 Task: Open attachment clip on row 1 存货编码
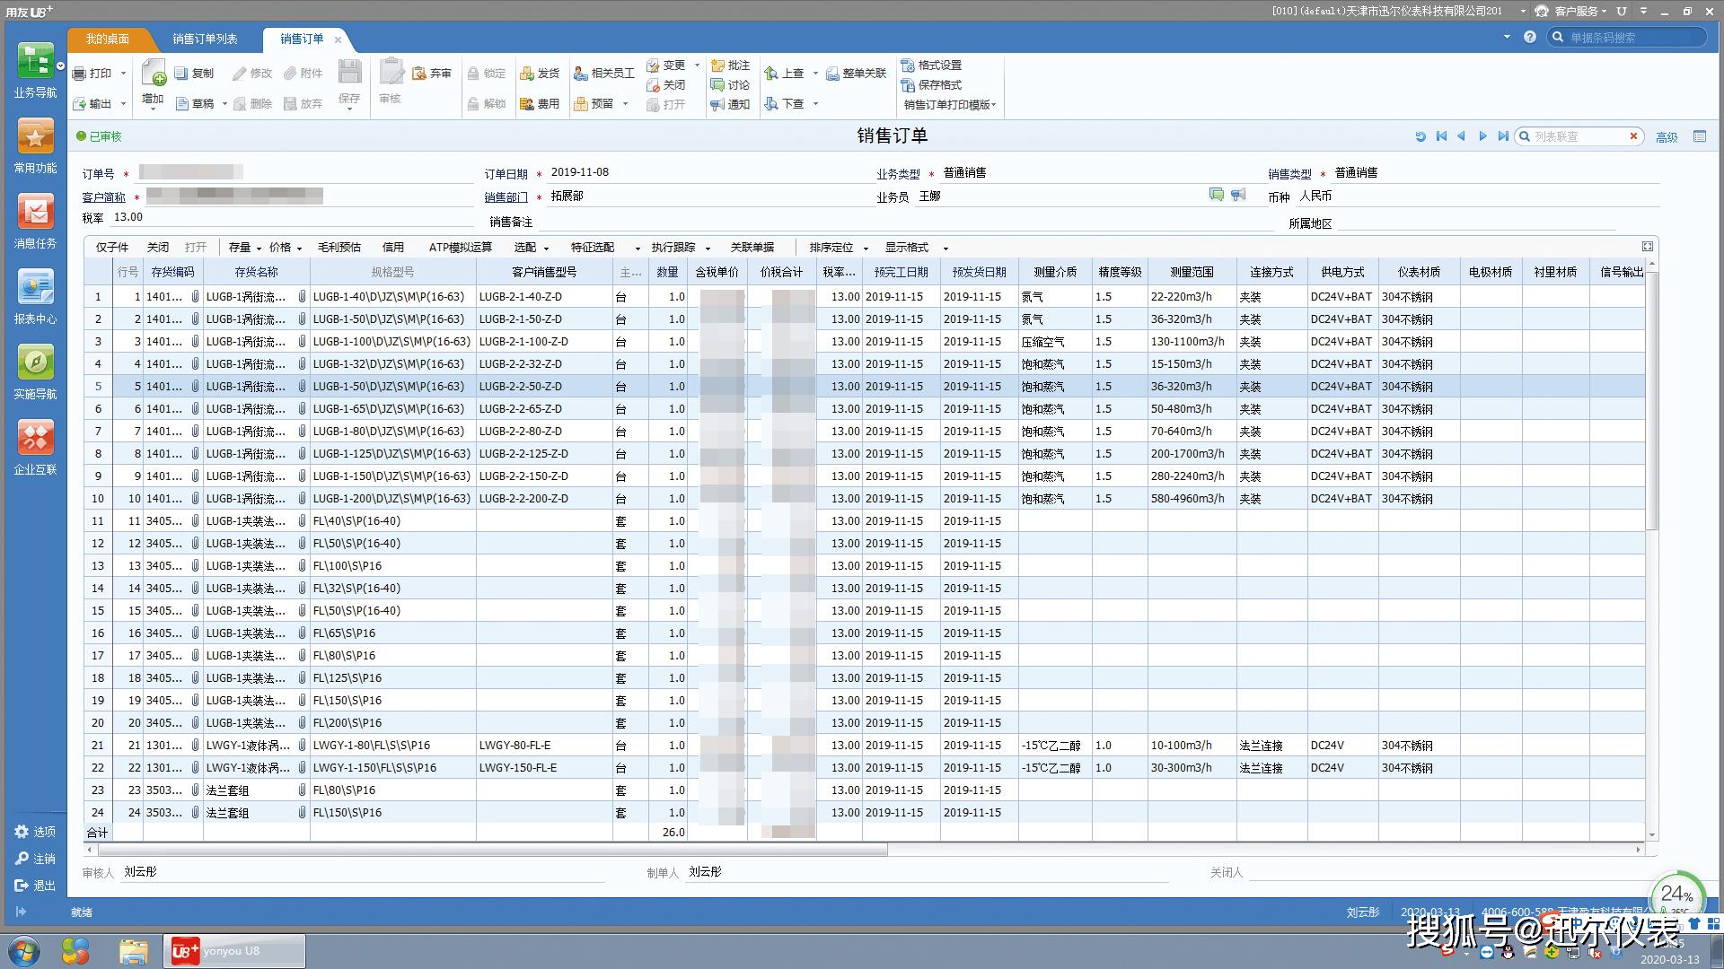(x=195, y=296)
